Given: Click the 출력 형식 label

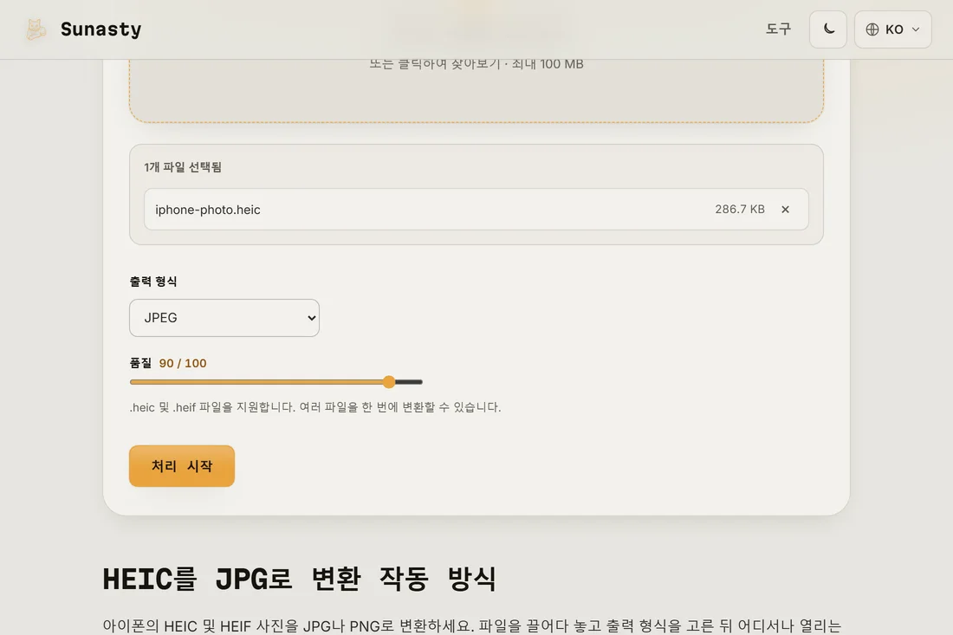Looking at the screenshot, I should (x=153, y=282).
